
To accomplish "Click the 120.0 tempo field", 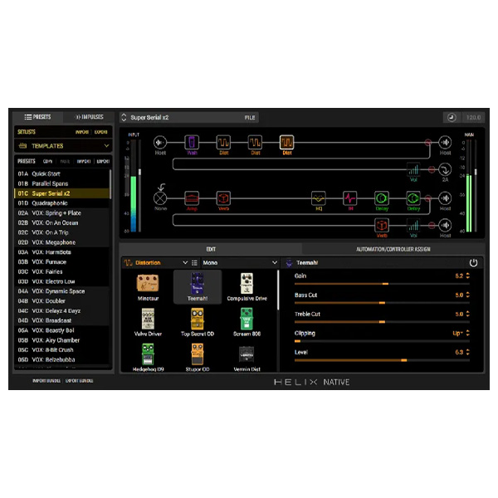I will pos(473,118).
